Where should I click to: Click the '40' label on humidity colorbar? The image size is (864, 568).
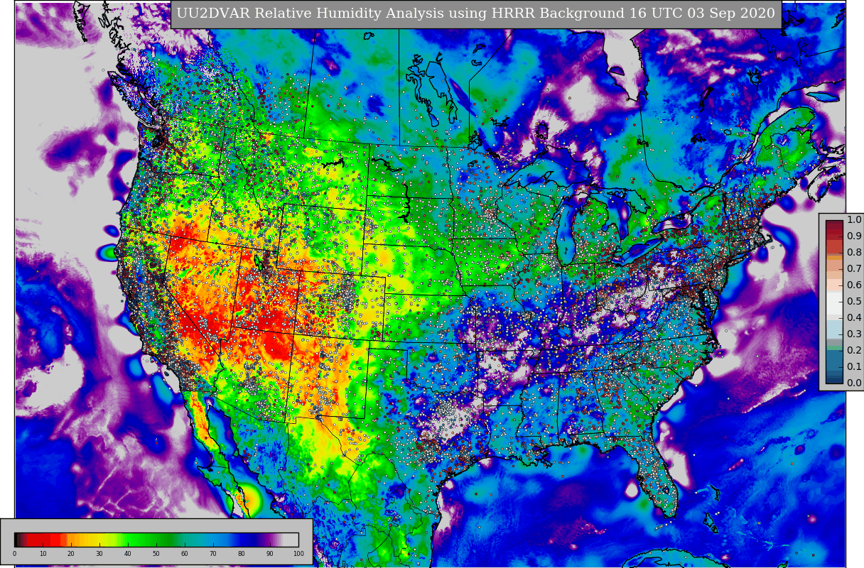(128, 553)
